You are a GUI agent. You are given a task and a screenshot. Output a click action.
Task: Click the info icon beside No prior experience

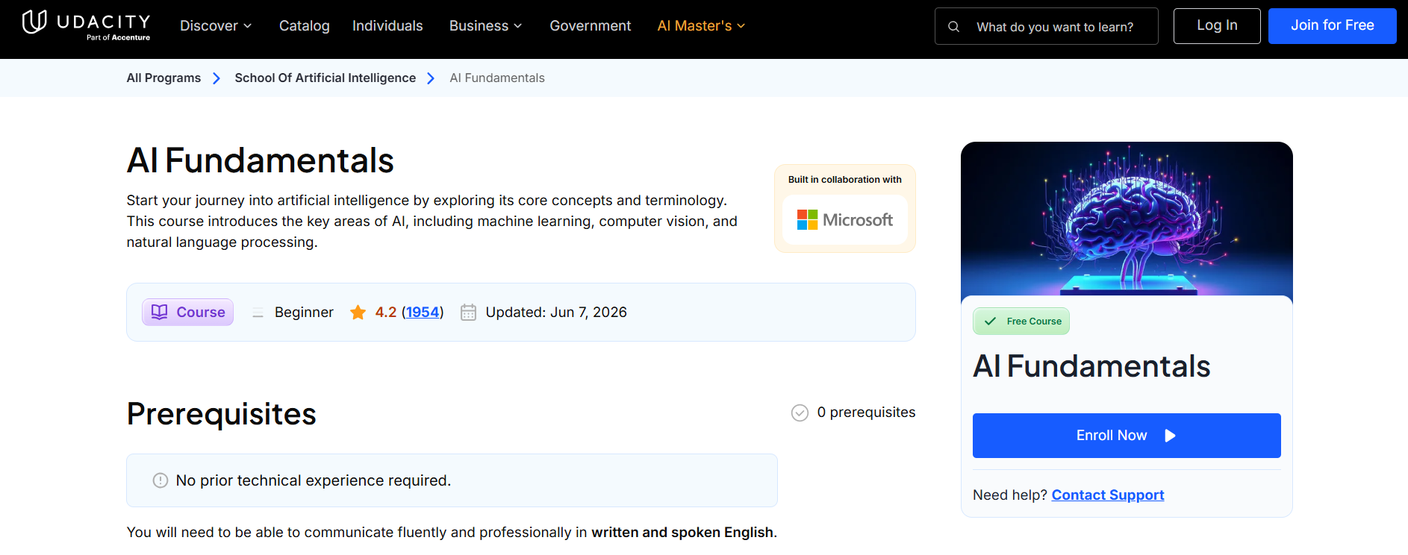(160, 480)
